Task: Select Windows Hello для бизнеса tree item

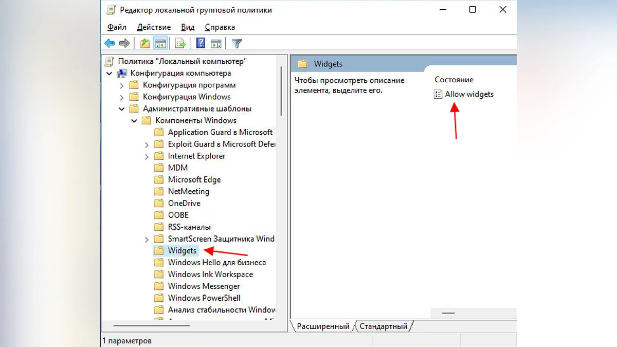Action: tap(217, 262)
